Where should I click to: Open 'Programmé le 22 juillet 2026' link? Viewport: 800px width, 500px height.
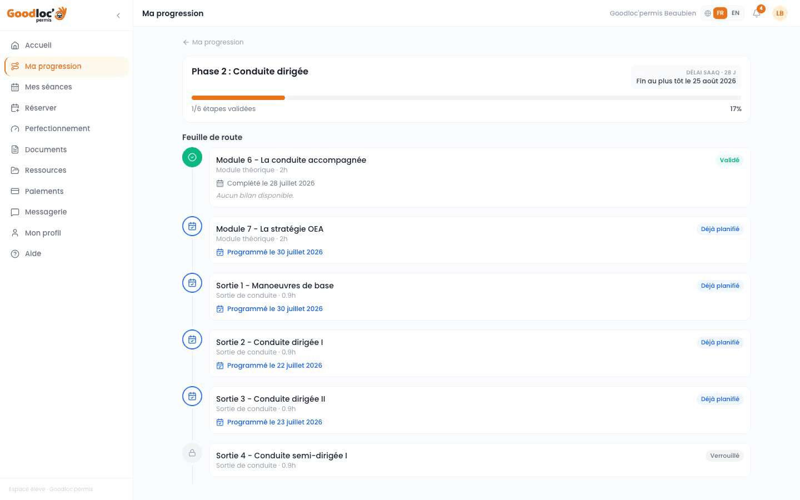point(269,366)
